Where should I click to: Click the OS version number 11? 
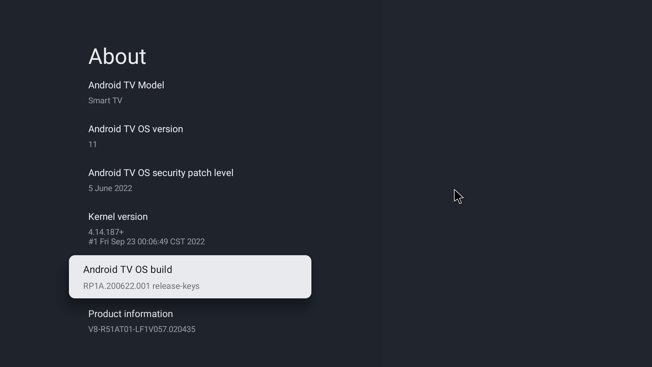93,145
